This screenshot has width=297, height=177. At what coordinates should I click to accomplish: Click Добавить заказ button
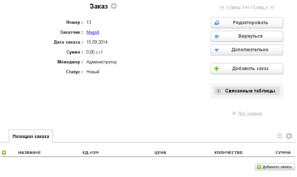click(x=247, y=68)
